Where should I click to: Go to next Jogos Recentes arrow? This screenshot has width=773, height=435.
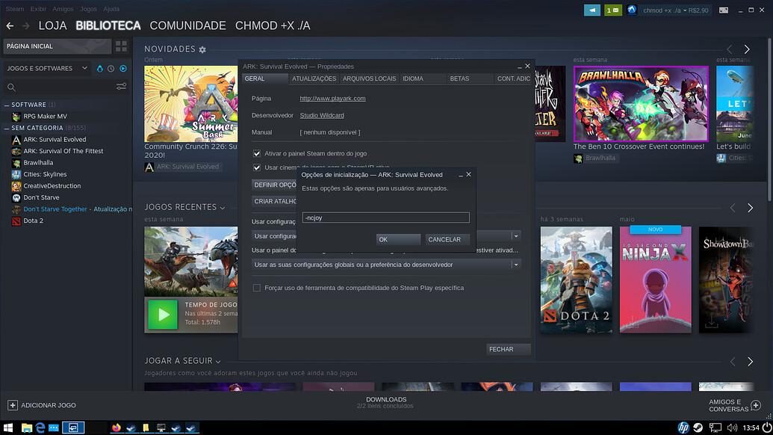pos(750,208)
